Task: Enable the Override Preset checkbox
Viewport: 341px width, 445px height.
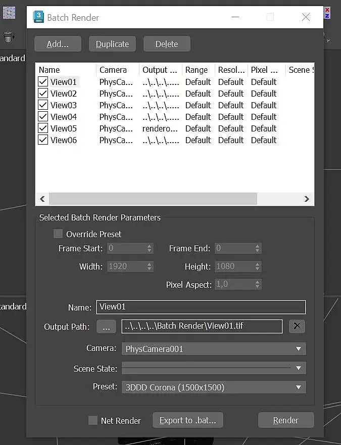Action: point(58,234)
